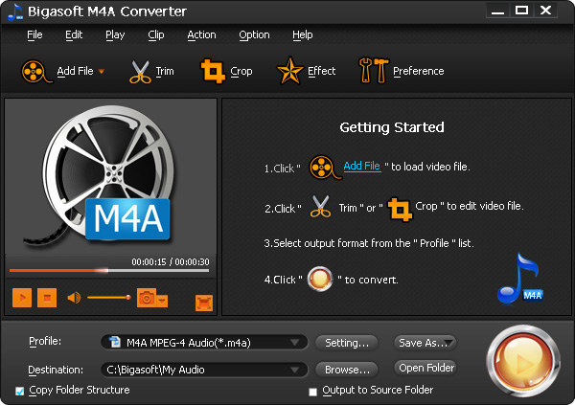575x405 pixels.
Task: Open the snapshot folder dropdown arrow
Action: pos(162,301)
